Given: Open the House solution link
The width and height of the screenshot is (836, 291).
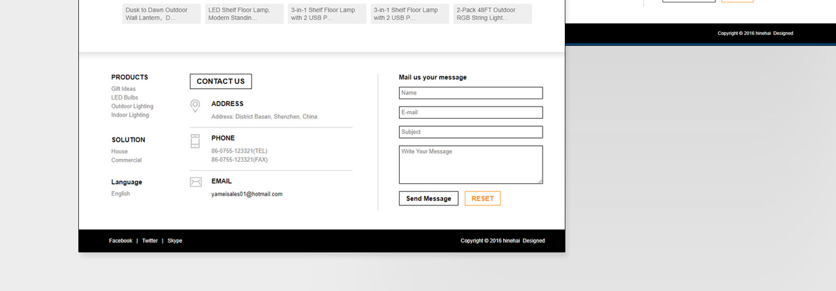Looking at the screenshot, I should [119, 152].
